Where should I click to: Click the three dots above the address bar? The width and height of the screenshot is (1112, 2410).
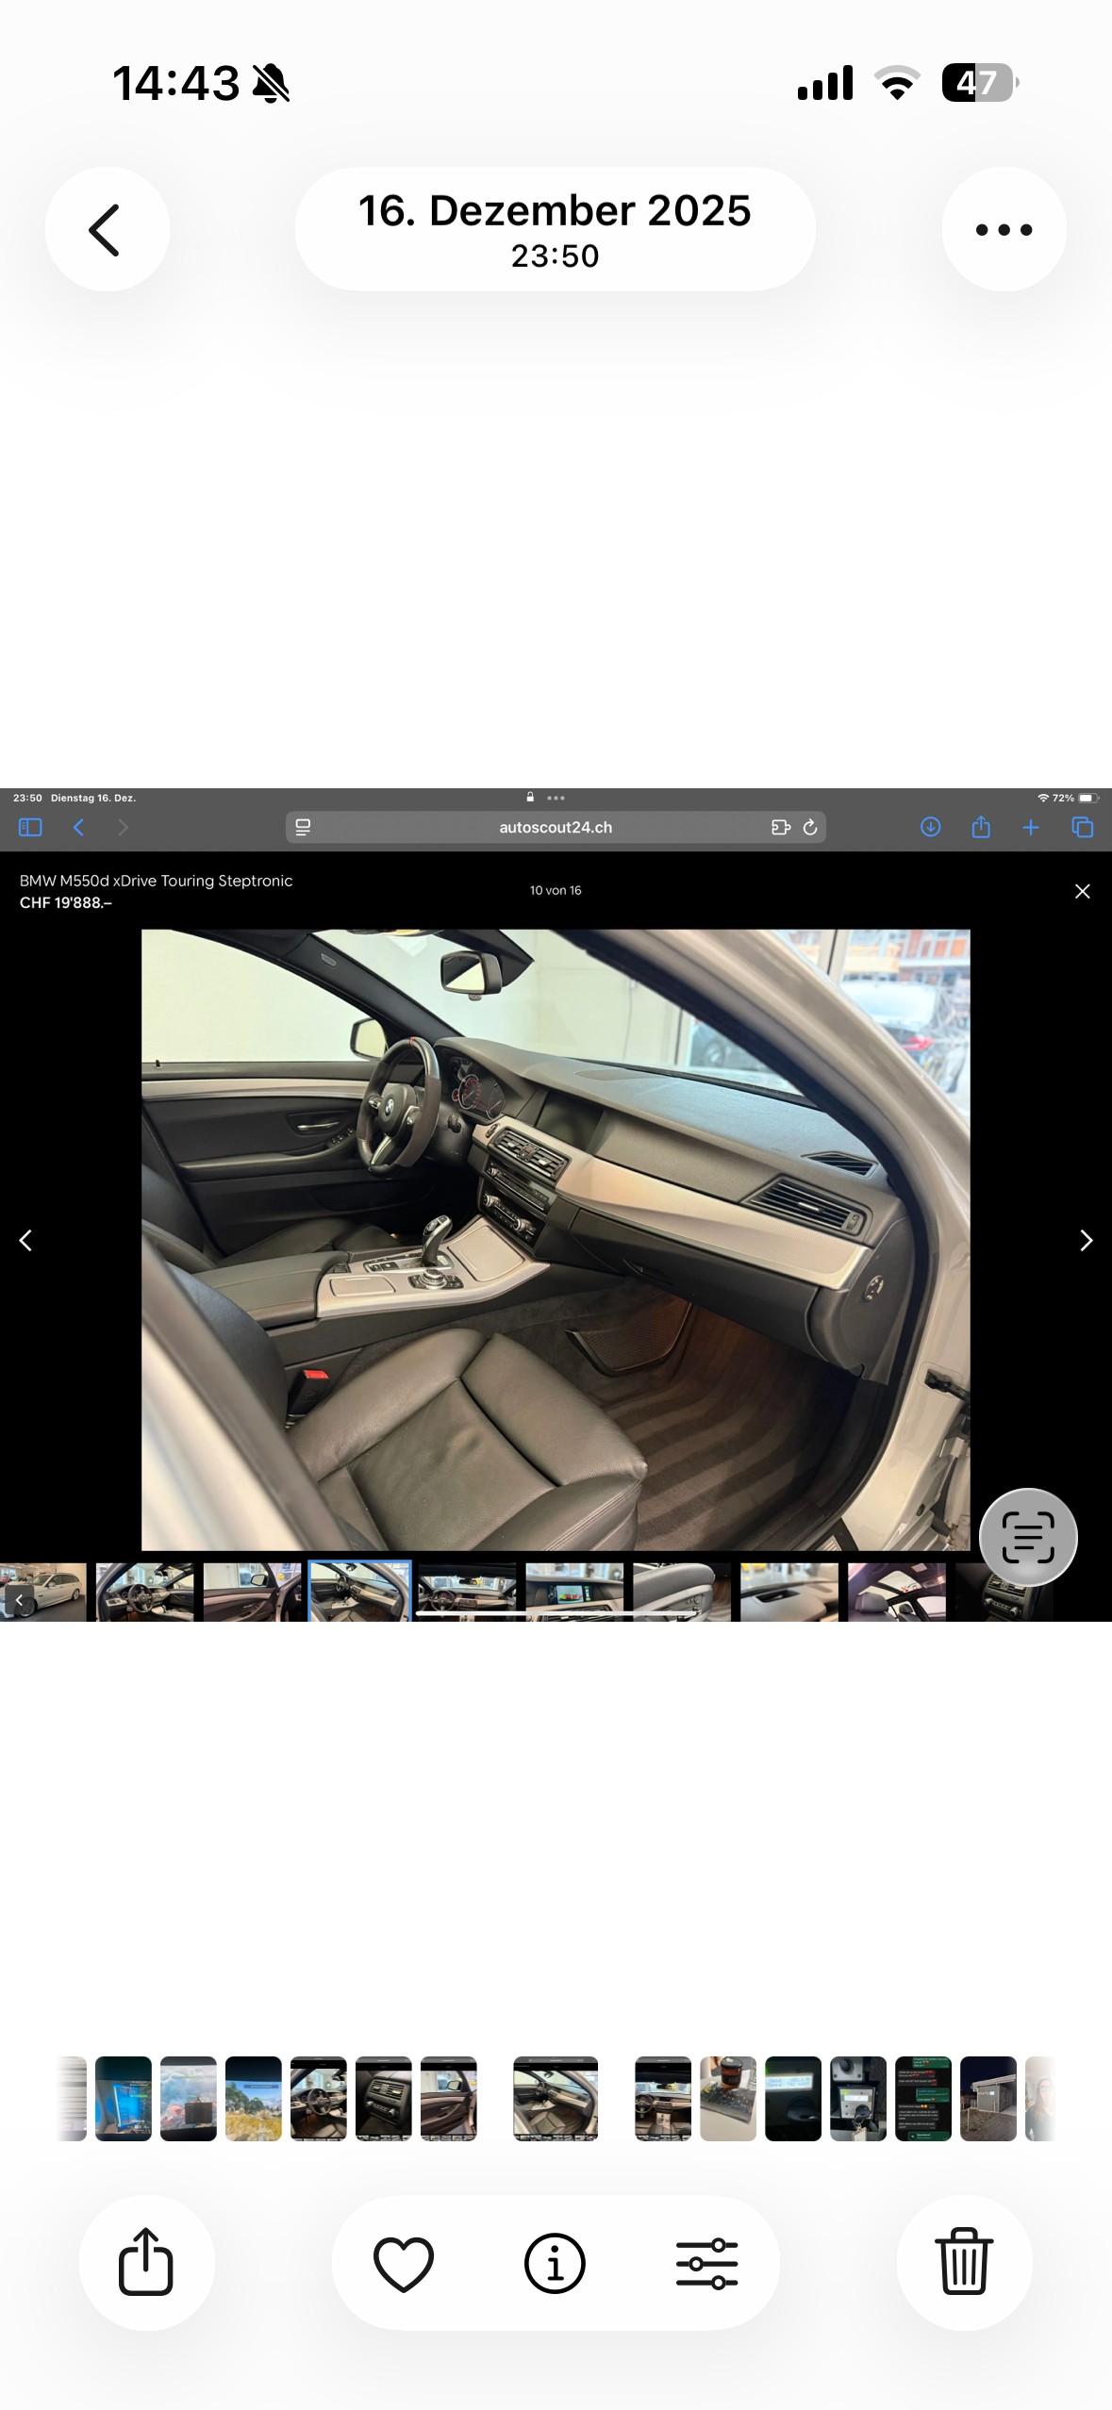556,798
